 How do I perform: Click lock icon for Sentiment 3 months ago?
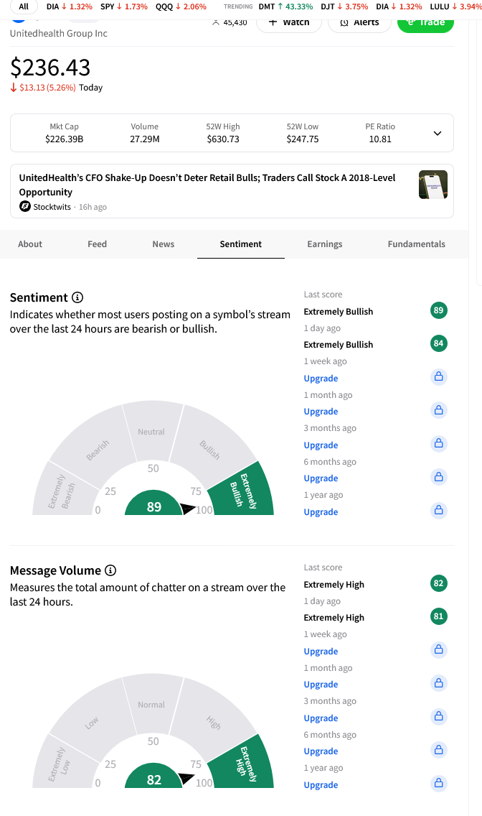click(x=439, y=443)
